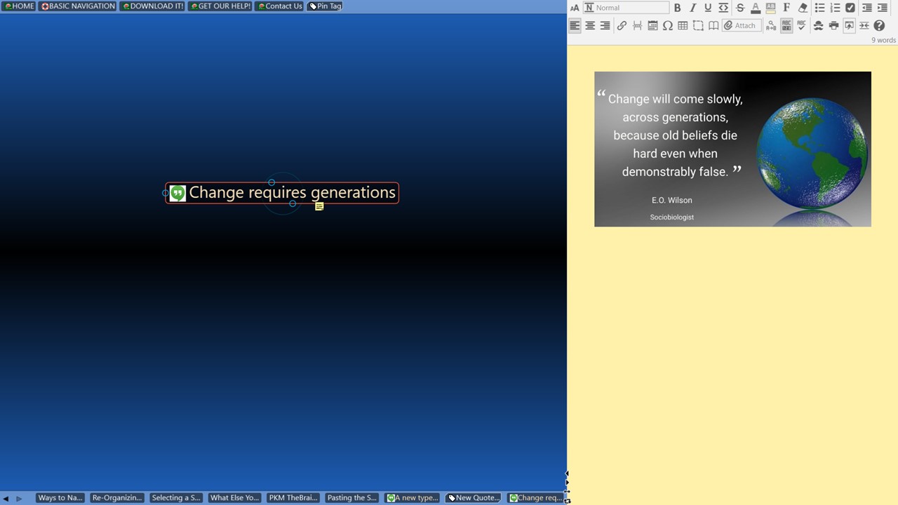
Task: Open the font size control
Action: 575,8
